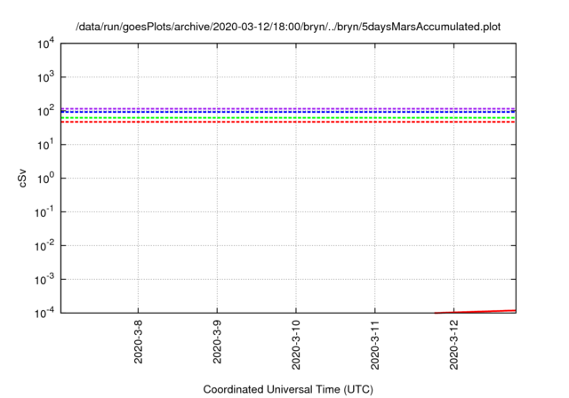Click the 10^3 y-axis tick label
This screenshot has width=569, height=398.
coord(45,76)
